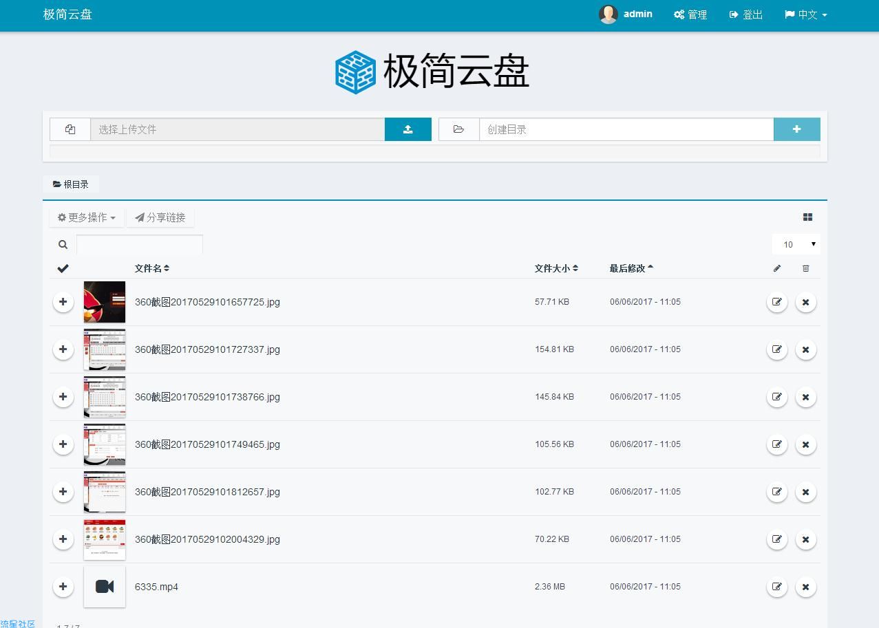The width and height of the screenshot is (879, 628).
Task: Click the search magnifier icon
Action: [x=63, y=244]
